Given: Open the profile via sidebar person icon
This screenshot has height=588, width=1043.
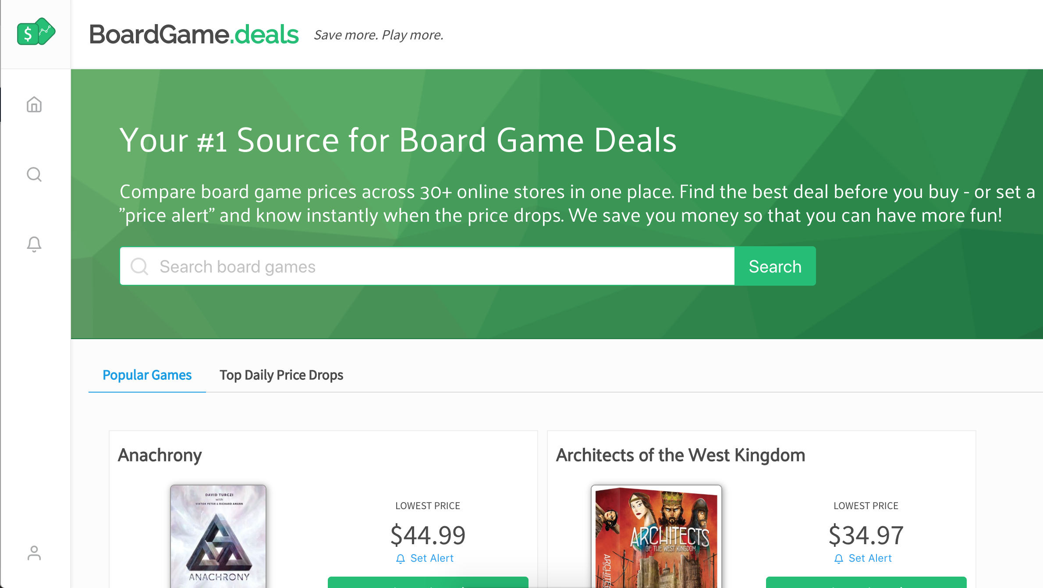Looking at the screenshot, I should tap(34, 553).
